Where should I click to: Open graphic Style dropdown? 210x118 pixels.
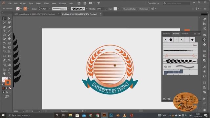[118, 9]
